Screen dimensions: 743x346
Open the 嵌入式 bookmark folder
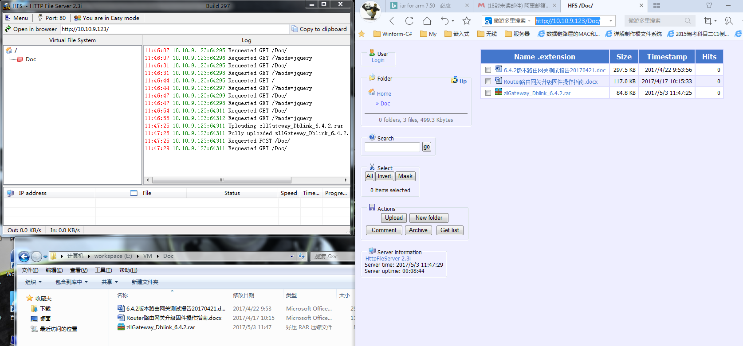(x=457, y=34)
